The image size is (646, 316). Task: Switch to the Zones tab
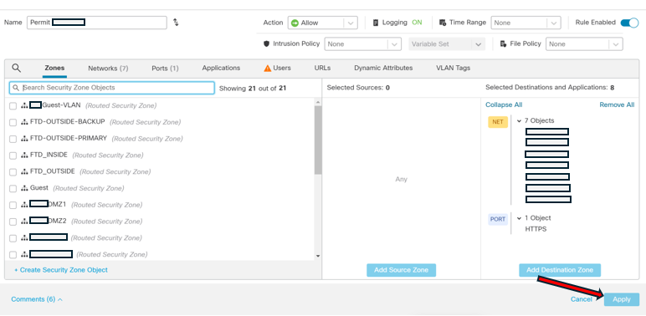(x=54, y=69)
